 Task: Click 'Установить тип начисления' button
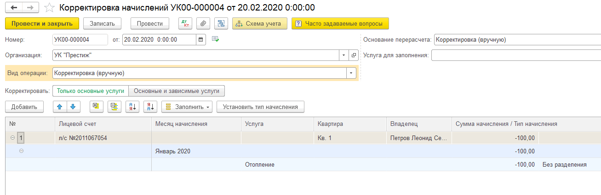tap(260, 107)
